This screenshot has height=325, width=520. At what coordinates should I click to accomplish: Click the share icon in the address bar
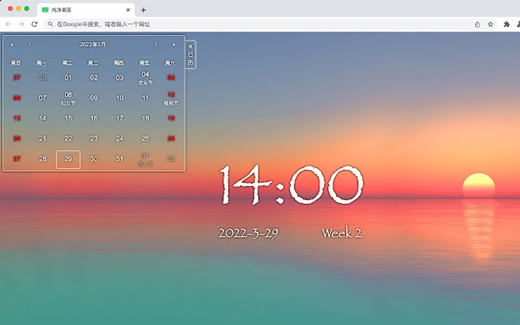point(477,24)
